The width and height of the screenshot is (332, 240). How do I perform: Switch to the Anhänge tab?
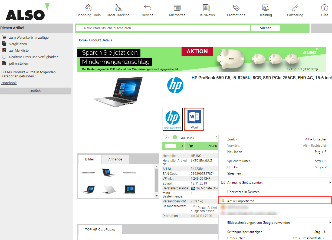click(115, 159)
